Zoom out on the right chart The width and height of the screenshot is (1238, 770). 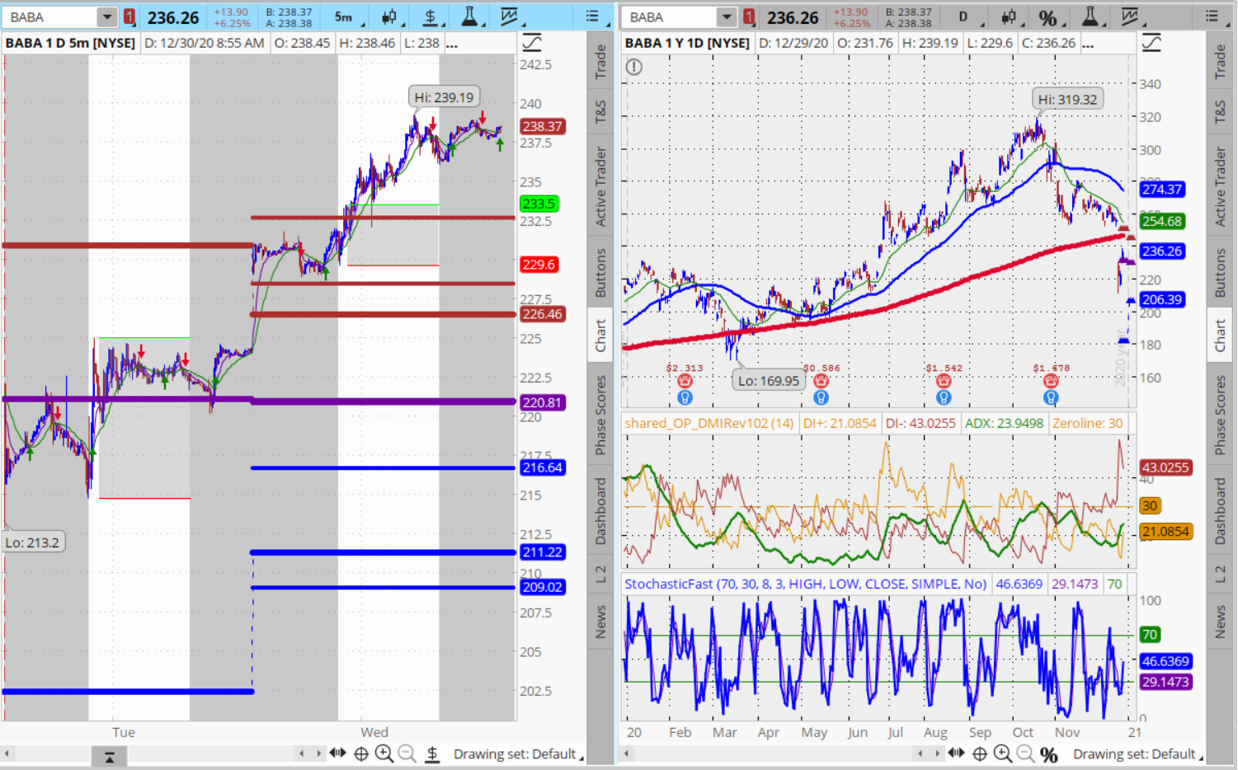point(1025,754)
